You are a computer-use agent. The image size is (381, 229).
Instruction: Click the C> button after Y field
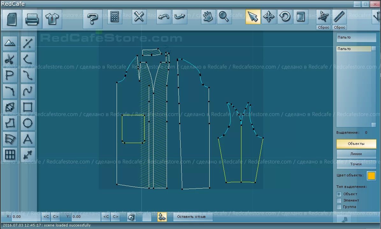(x=115, y=217)
